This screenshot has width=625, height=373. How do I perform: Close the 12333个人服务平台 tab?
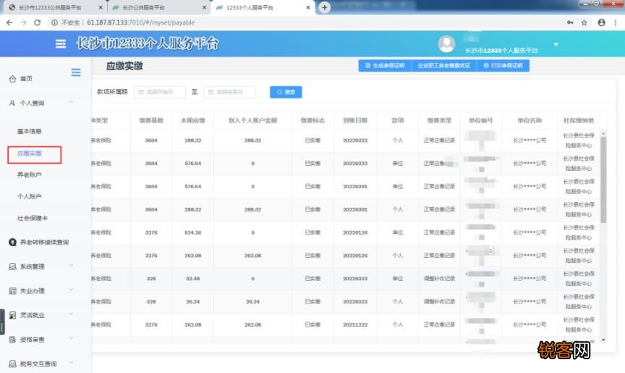coord(308,7)
